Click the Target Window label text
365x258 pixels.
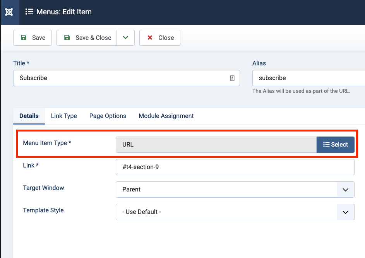(43, 188)
